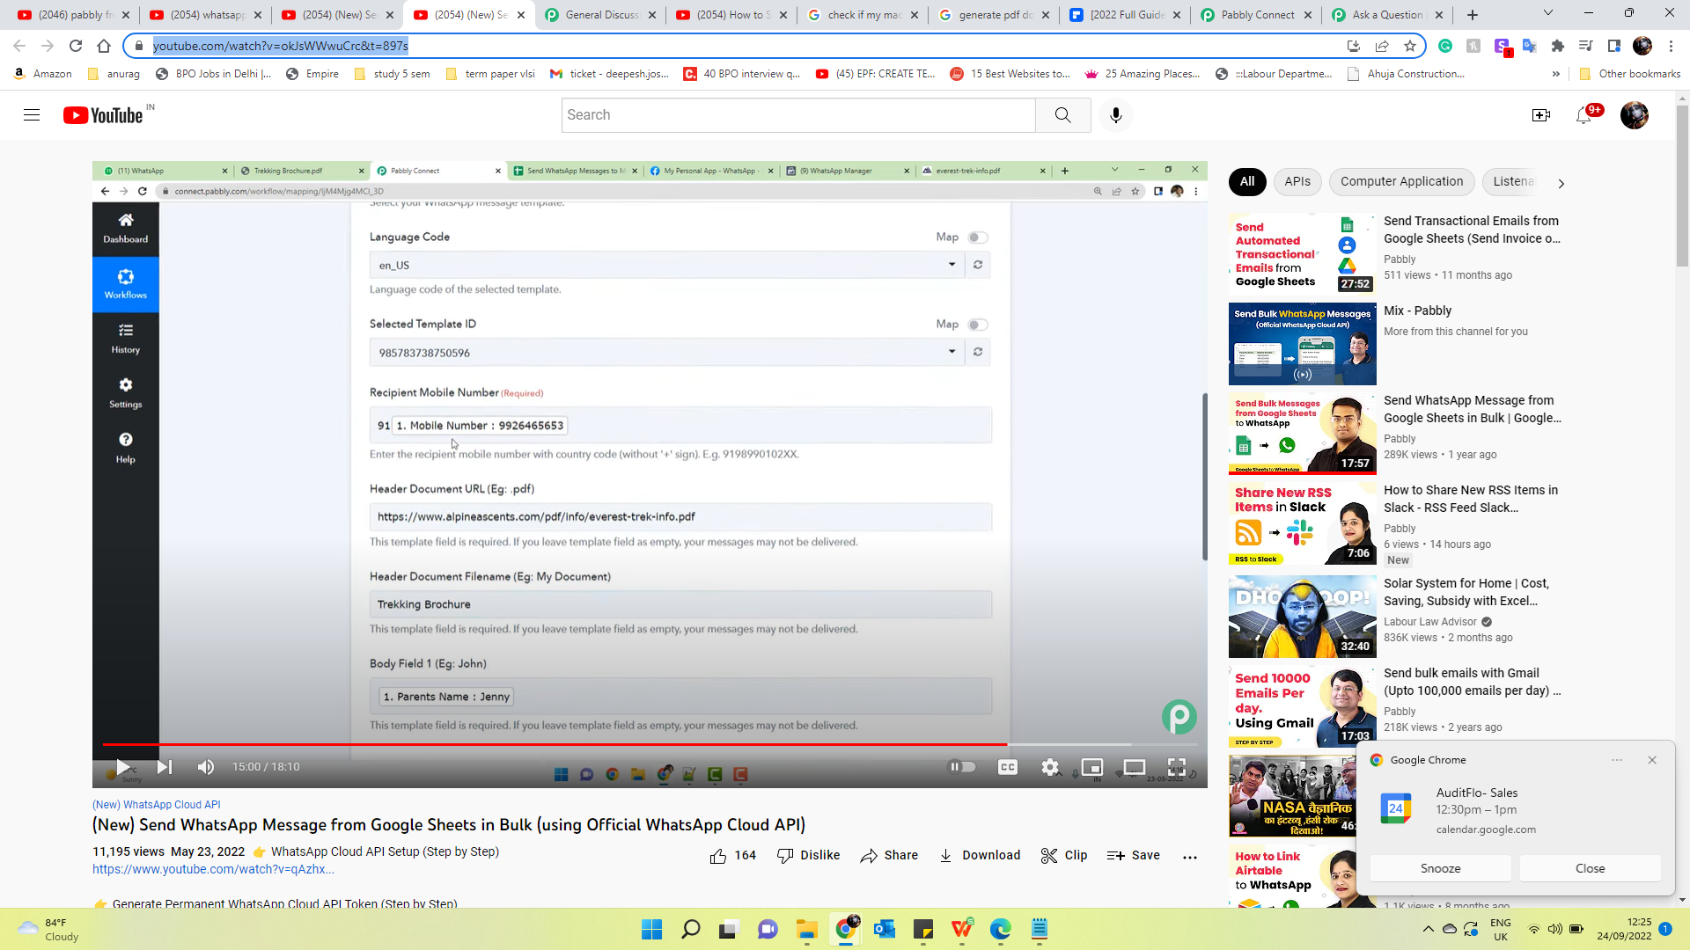Open the youtube.com/watch?v=qAzhx description link
This screenshot has height=950, width=1690.
tap(213, 870)
